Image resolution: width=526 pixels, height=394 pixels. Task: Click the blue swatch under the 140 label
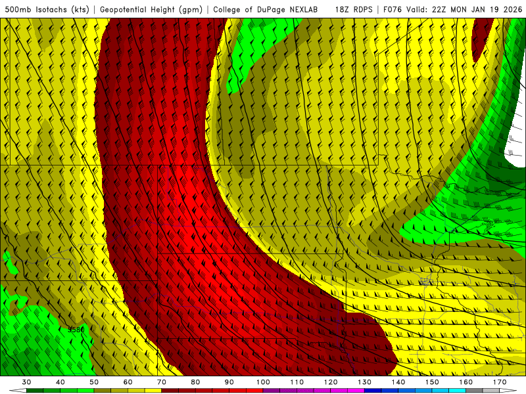407,391
